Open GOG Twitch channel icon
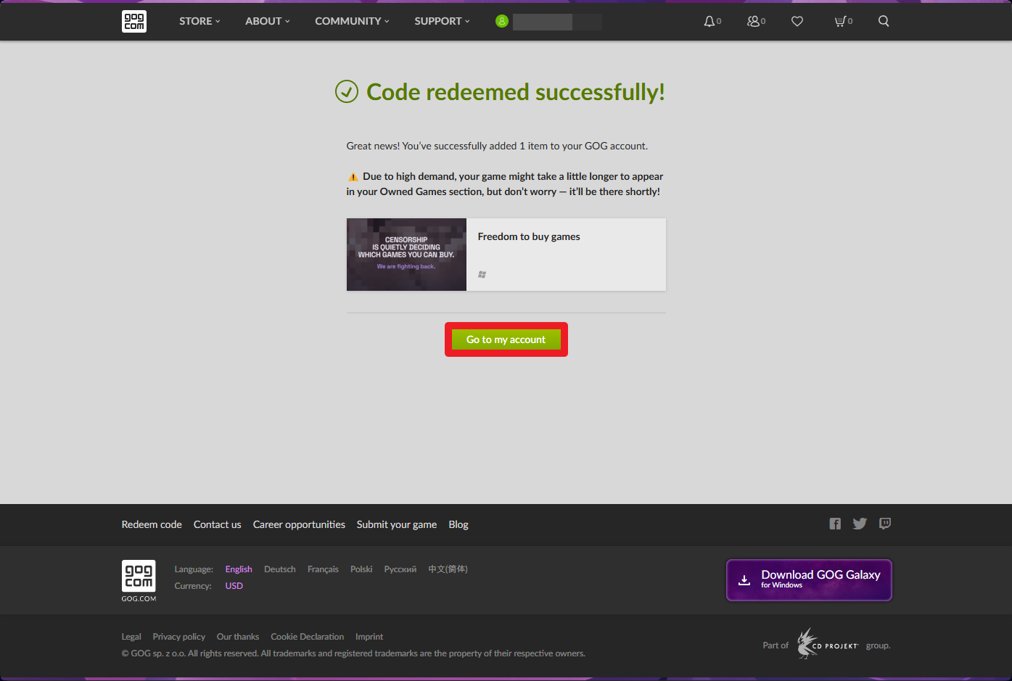1012x681 pixels. point(885,524)
